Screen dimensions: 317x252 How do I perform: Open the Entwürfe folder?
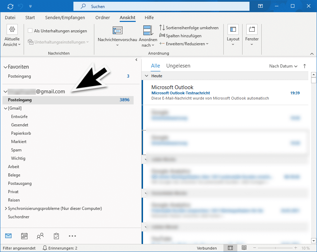pos(19,117)
